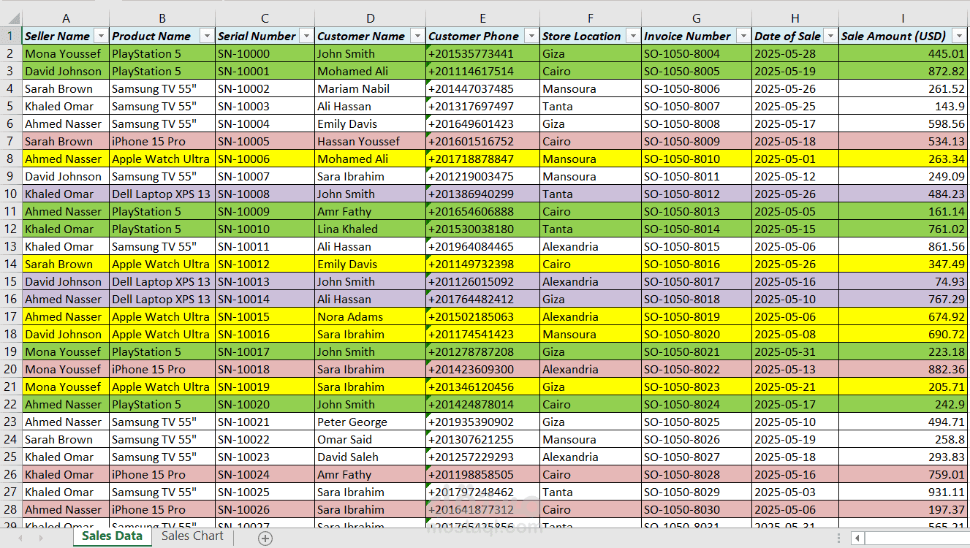Select phone cell +201964084465
This screenshot has width=970, height=548.
click(x=483, y=246)
